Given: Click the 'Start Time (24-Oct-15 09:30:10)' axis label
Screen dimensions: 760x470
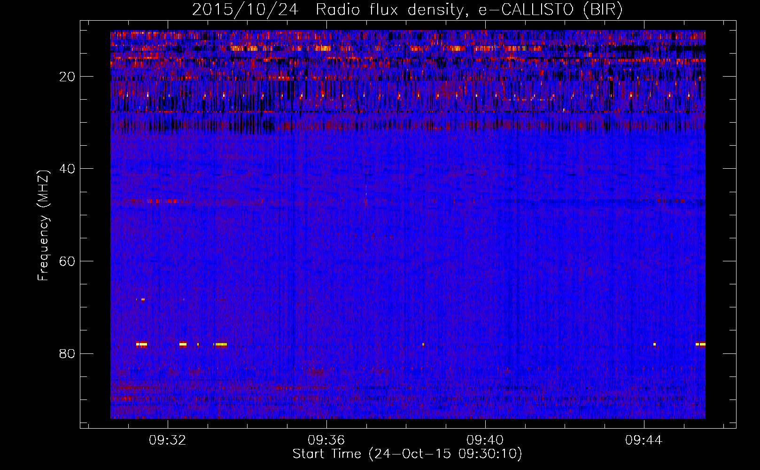Looking at the screenshot, I should click(407, 454).
